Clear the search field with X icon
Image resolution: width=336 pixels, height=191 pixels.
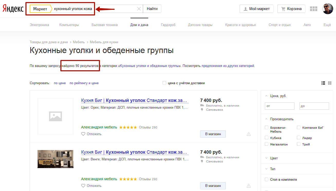coord(139,9)
